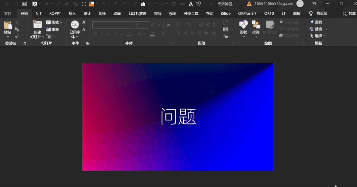The height and width of the screenshot is (187, 357).
Task: Click the user account avatar icon
Action: pyautogui.click(x=300, y=4)
